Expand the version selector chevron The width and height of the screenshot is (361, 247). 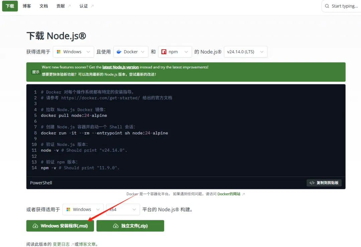[262, 52]
